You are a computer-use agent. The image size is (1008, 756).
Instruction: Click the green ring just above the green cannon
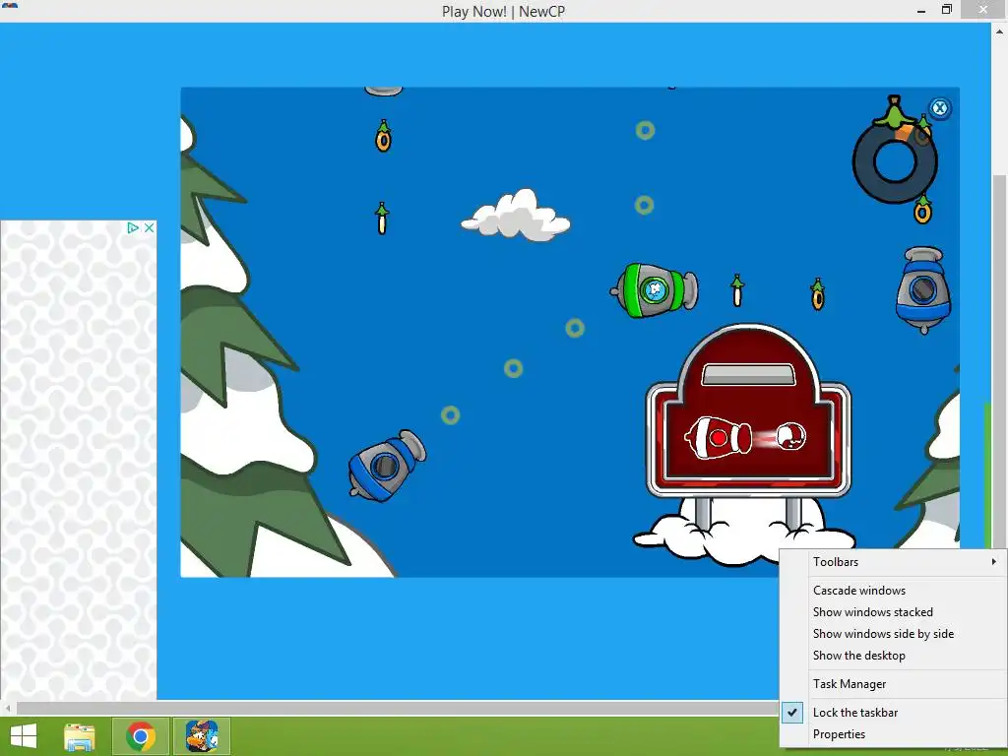pyautogui.click(x=644, y=205)
